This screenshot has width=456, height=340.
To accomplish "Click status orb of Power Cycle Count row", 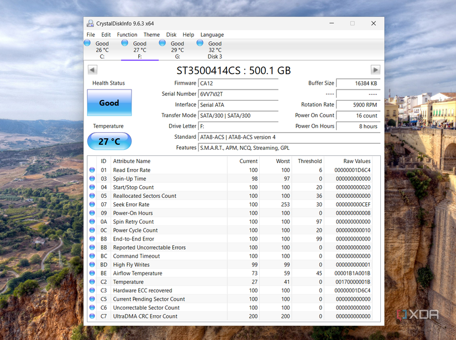I will click(x=92, y=230).
